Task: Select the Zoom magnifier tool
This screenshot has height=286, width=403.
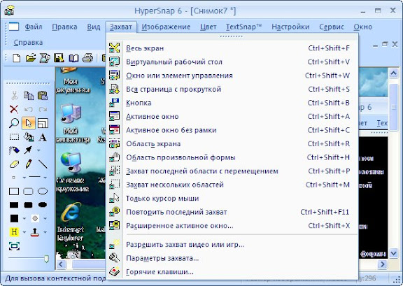Action: click(x=14, y=123)
